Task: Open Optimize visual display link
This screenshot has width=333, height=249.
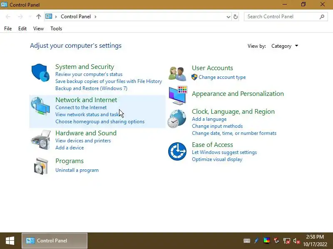Action: [x=217, y=159]
